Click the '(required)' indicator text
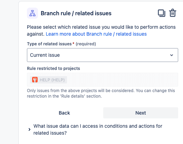The image size is (183, 144). coord(86,44)
